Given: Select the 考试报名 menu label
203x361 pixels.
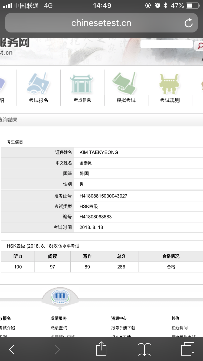Looking at the screenshot, I should point(39,100).
